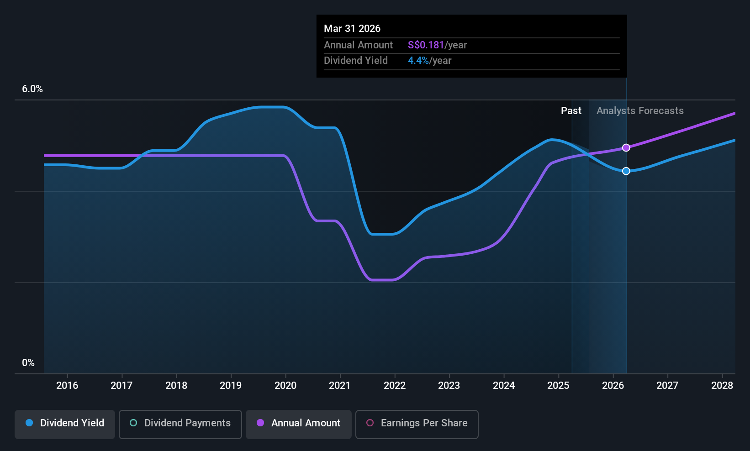This screenshot has height=451, width=750.
Task: Click the Mar 31 2026 tooltip date
Action: 352,28
